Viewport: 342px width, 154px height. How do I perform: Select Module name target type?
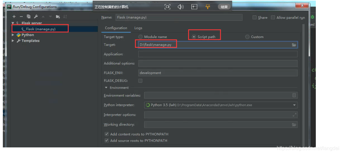coord(140,37)
